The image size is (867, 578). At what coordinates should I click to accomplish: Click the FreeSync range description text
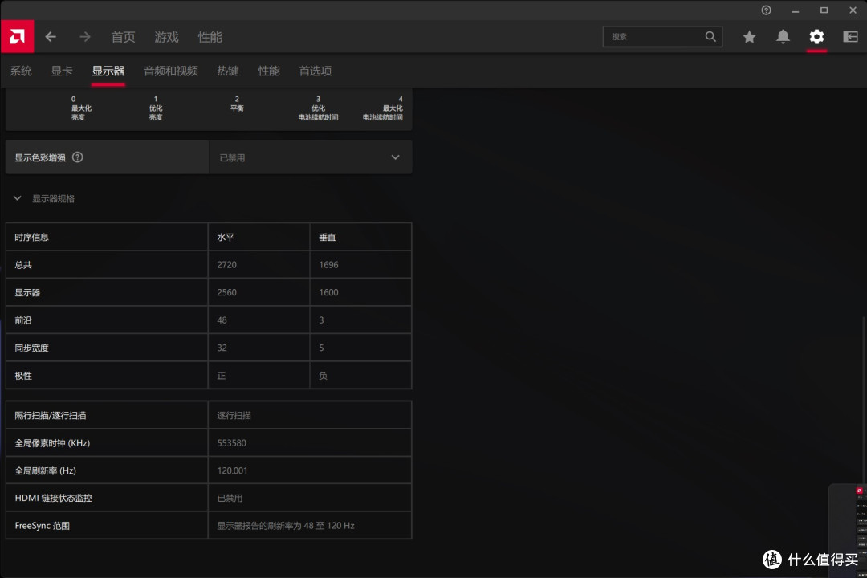pos(285,526)
